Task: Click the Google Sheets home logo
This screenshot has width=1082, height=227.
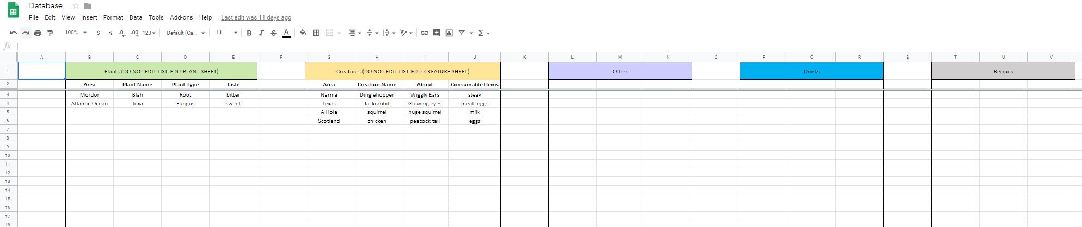Action: (x=13, y=10)
